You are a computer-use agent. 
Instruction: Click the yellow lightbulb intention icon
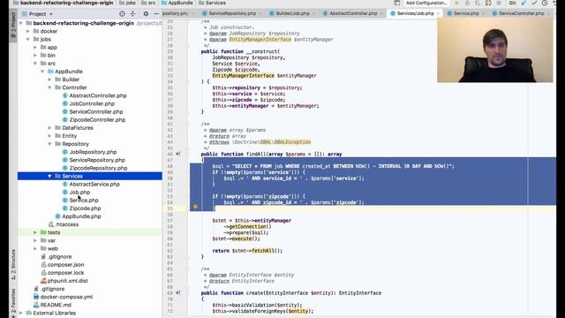pyautogui.click(x=195, y=207)
